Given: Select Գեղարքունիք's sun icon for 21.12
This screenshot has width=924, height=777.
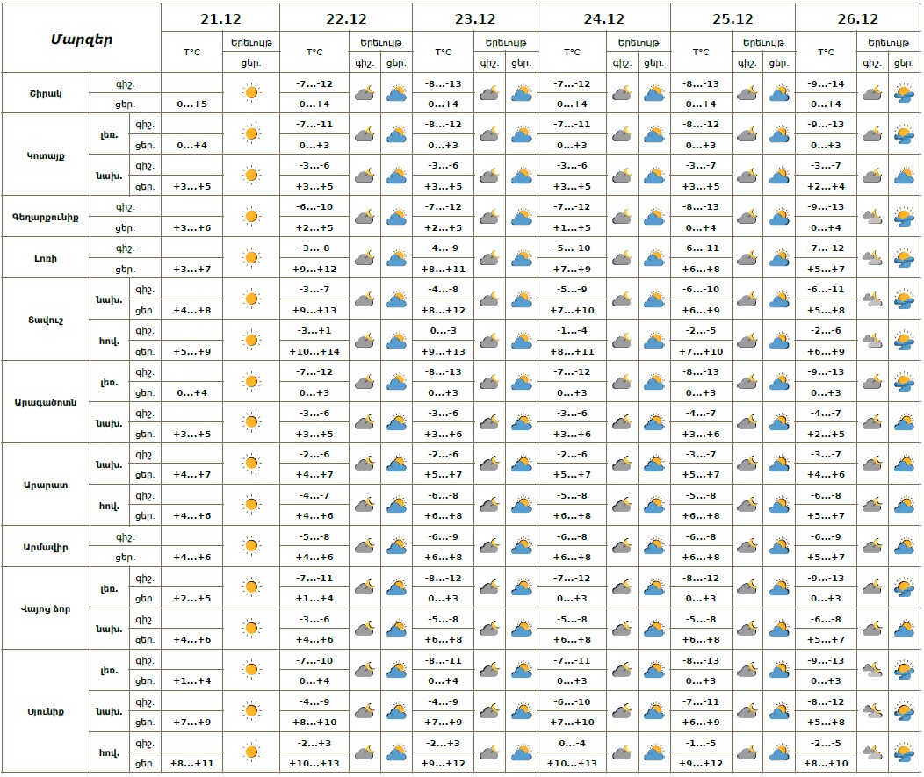Looking at the screenshot, I should 251,217.
